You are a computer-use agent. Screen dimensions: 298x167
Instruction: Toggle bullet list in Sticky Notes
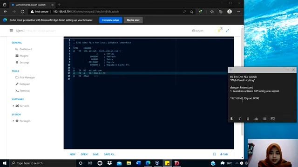coord(264,119)
